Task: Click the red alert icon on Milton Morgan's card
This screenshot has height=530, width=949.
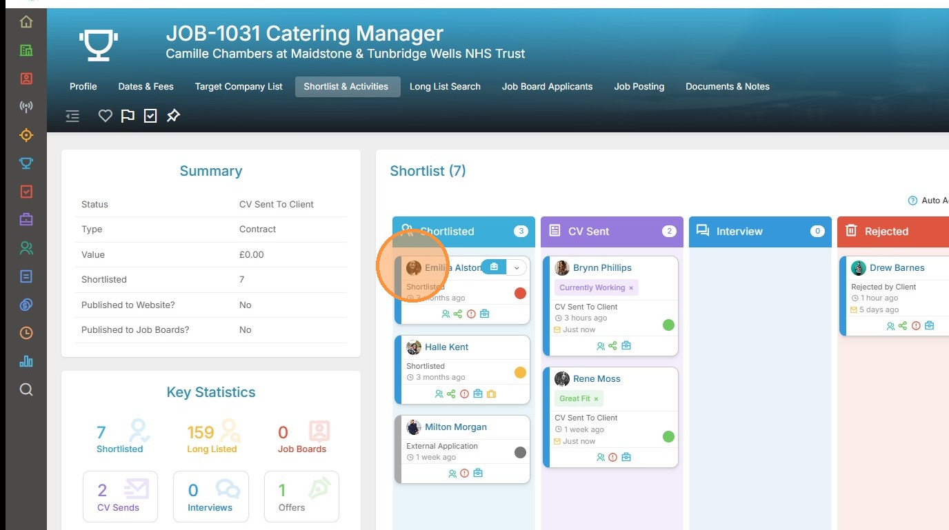Action: (464, 473)
